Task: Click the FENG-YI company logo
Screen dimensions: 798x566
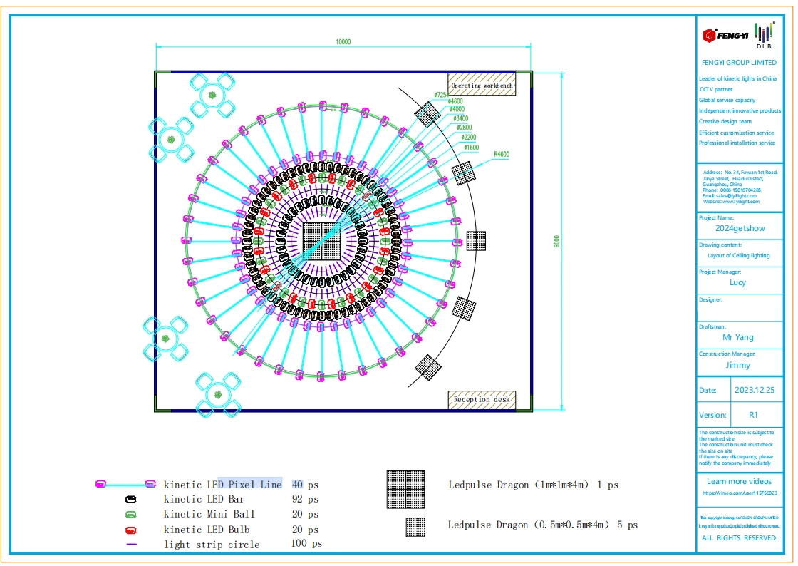Action: [x=723, y=34]
